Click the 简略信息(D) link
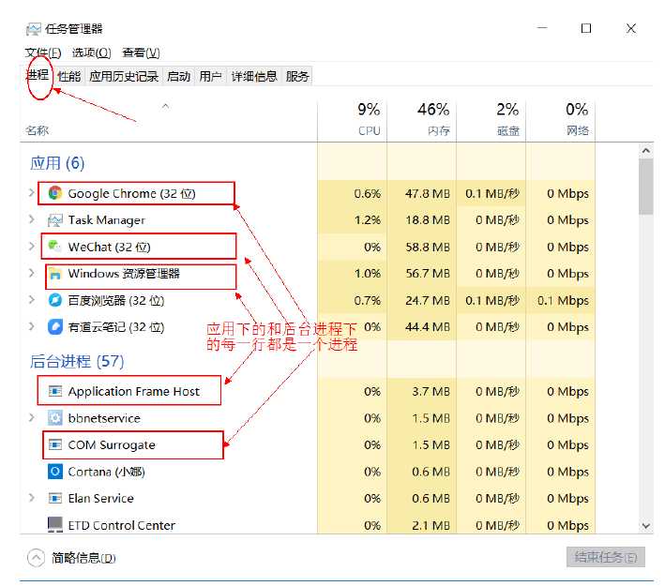 pos(83,558)
